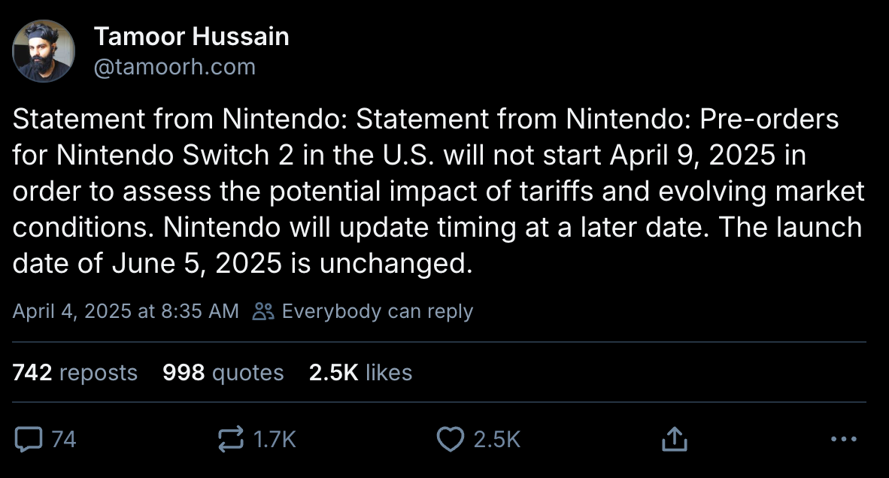Like the post with heart icon

[451, 440]
